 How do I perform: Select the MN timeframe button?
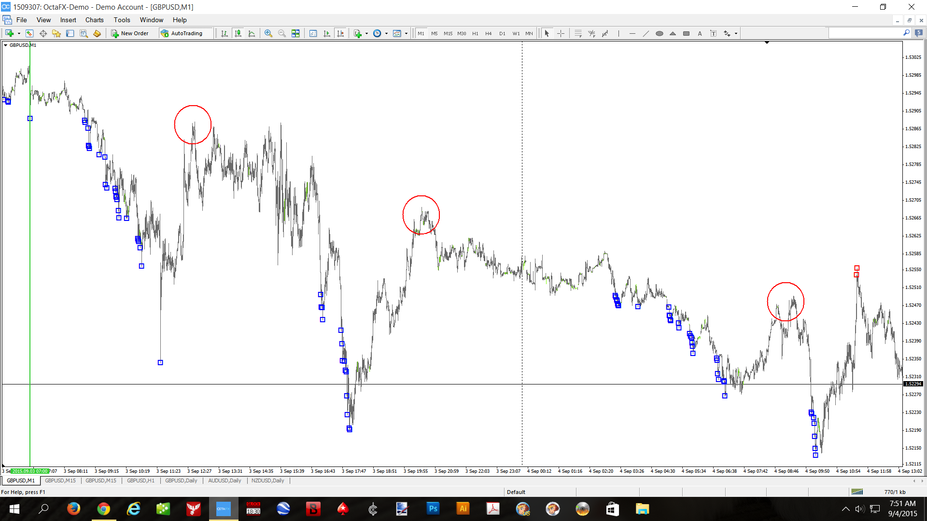(x=529, y=33)
